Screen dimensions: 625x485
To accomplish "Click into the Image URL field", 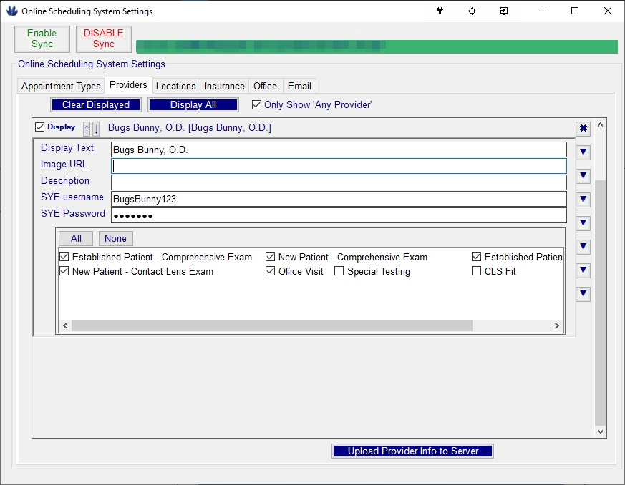I will tap(339, 166).
